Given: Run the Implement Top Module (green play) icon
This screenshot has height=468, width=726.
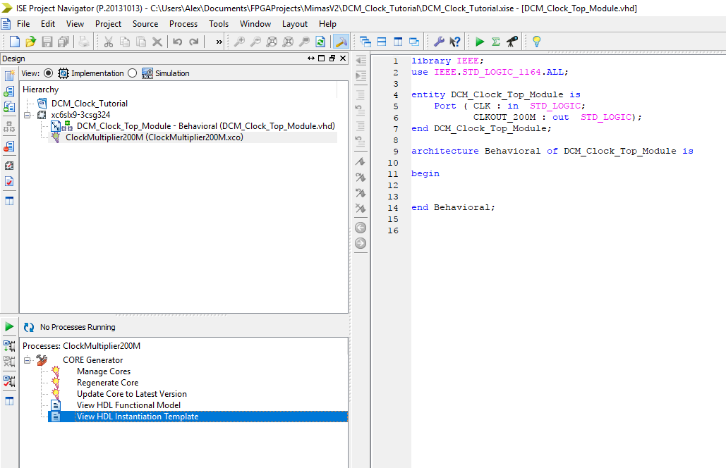Looking at the screenshot, I should pyautogui.click(x=480, y=41).
